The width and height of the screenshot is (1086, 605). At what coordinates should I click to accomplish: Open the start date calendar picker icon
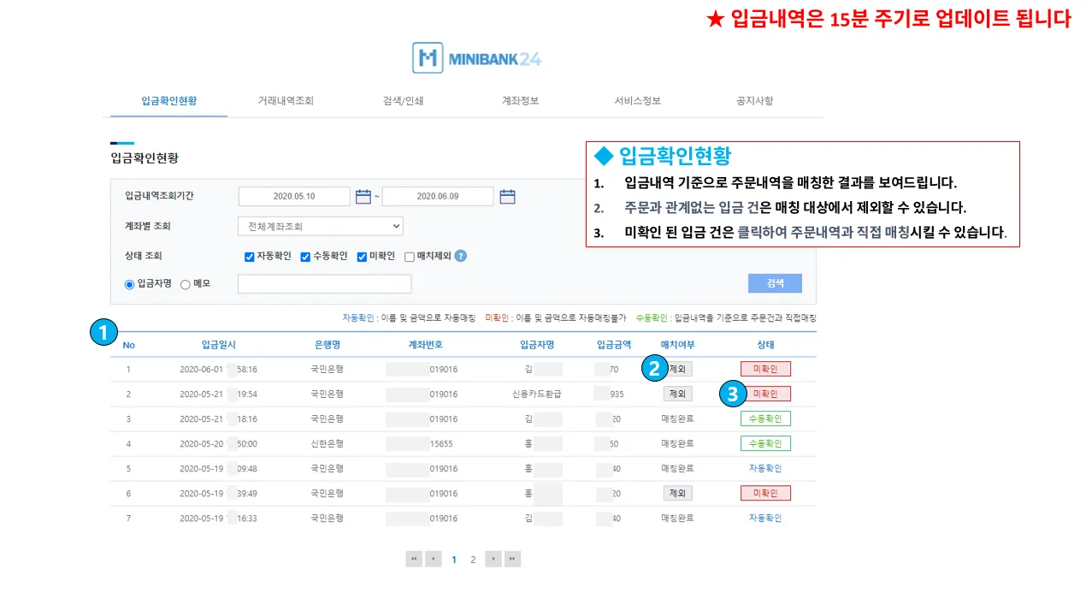(363, 197)
